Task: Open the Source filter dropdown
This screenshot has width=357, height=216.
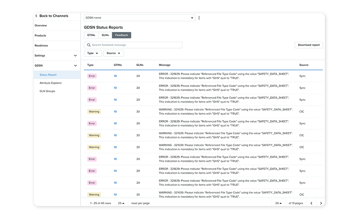Action: click(114, 53)
